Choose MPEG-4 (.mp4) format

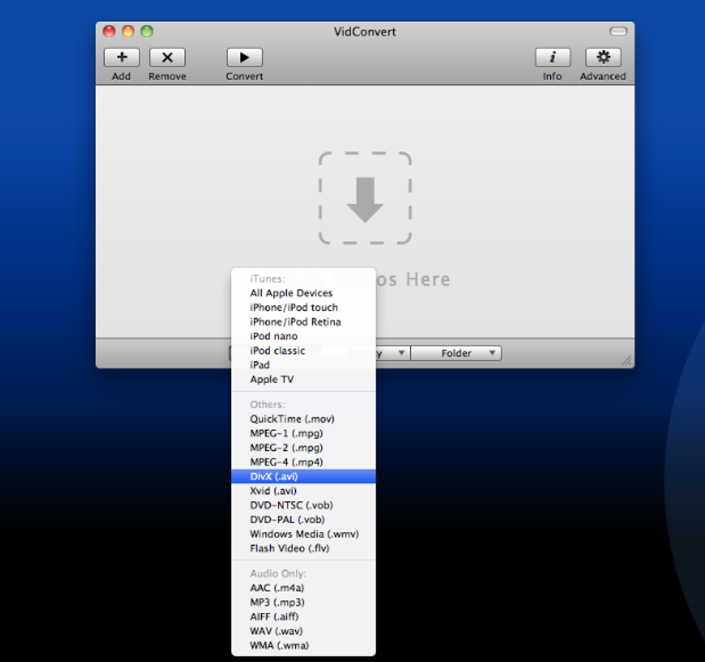(x=303, y=462)
